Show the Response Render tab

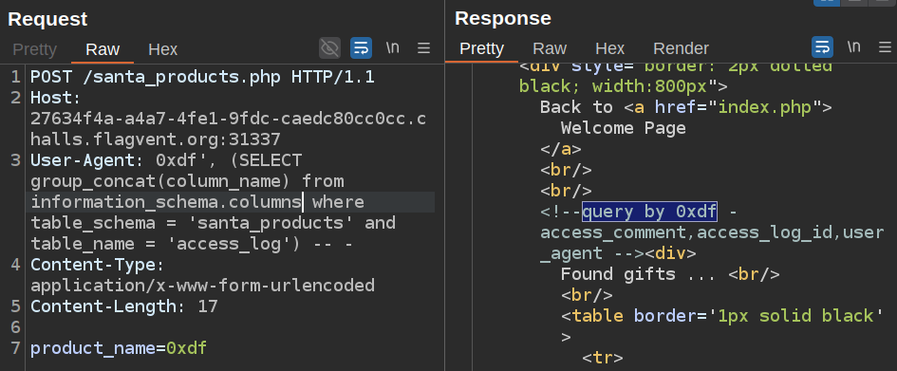681,48
